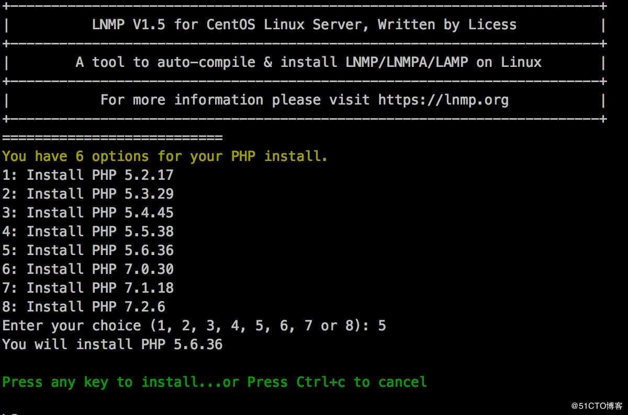Select the 'Install PHP 5.3.29' option line
Viewport: 628px width, 415px height.
point(88,194)
